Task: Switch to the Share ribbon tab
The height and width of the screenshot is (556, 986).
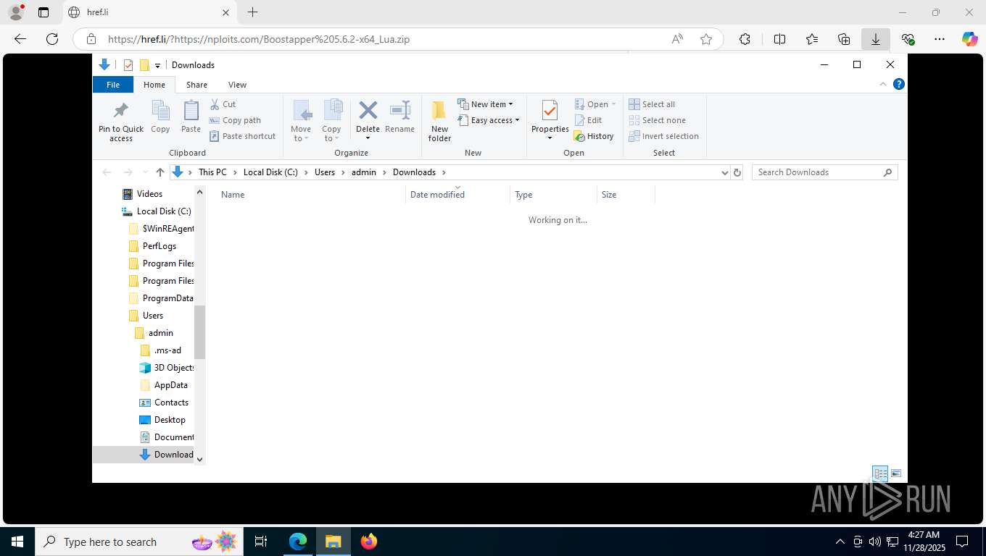Action: coord(196,85)
